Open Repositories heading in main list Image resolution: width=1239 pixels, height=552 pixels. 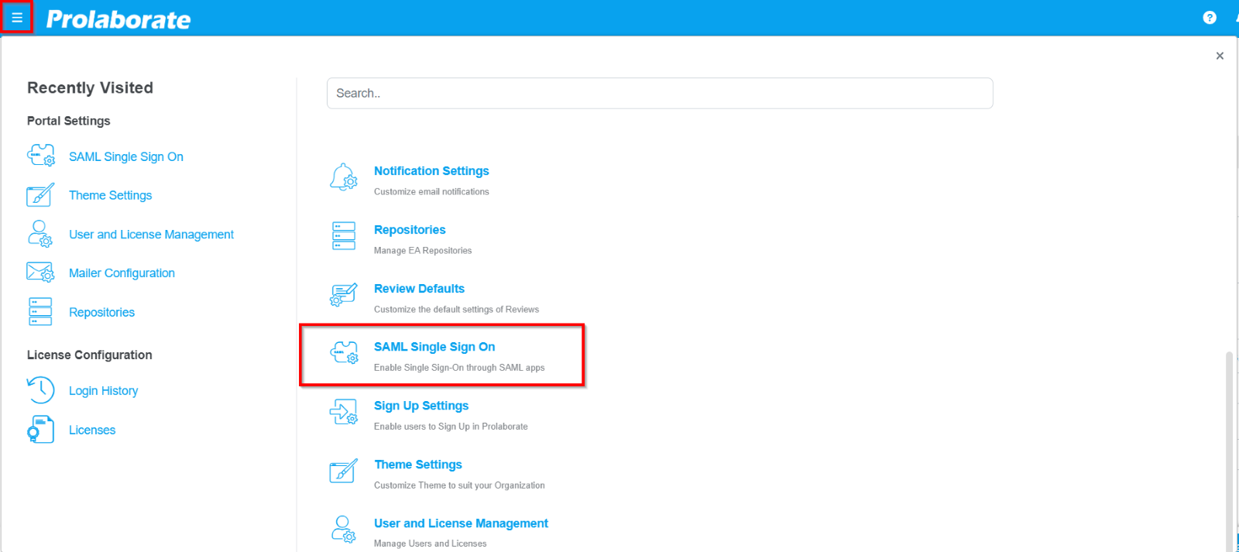pyautogui.click(x=410, y=230)
